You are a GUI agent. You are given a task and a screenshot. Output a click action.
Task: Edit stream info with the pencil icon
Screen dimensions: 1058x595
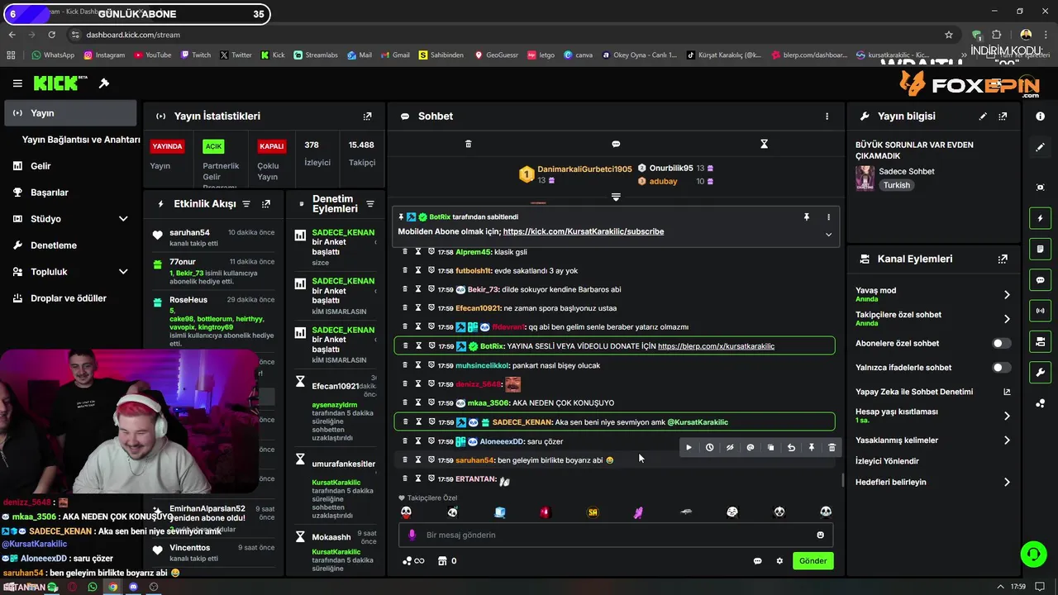tap(983, 117)
